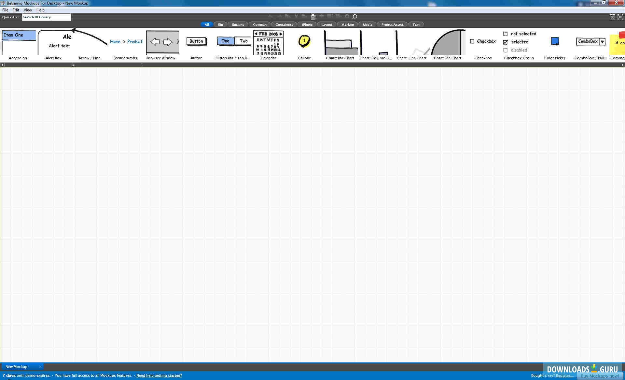The width and height of the screenshot is (625, 380).
Task: Toggle the 'selected' checkbox state
Action: click(x=506, y=42)
